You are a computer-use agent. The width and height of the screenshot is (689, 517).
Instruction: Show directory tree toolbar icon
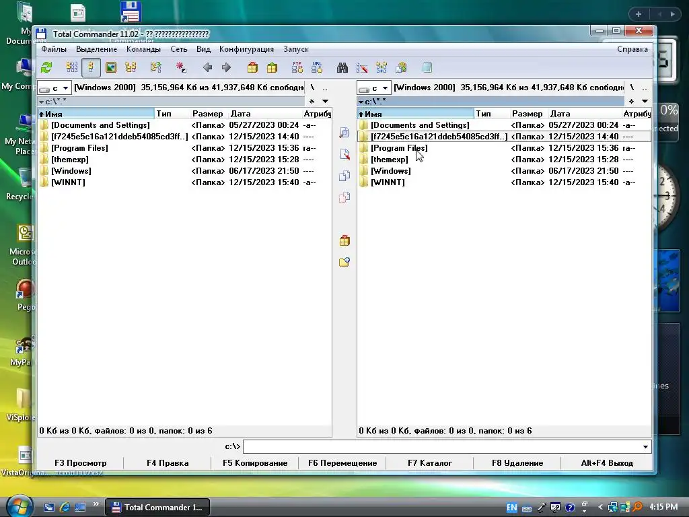pos(131,67)
